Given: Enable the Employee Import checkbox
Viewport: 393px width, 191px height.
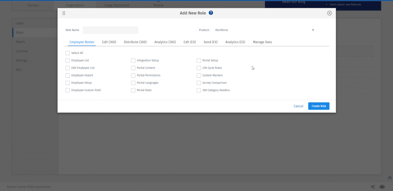Looking at the screenshot, I should tap(68, 75).
